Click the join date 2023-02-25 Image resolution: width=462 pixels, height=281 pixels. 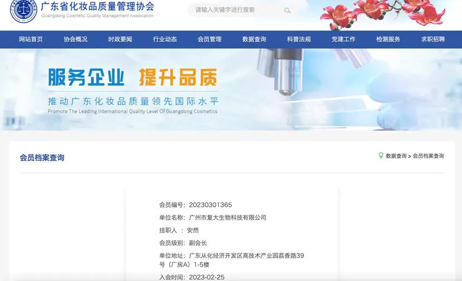[x=207, y=277]
